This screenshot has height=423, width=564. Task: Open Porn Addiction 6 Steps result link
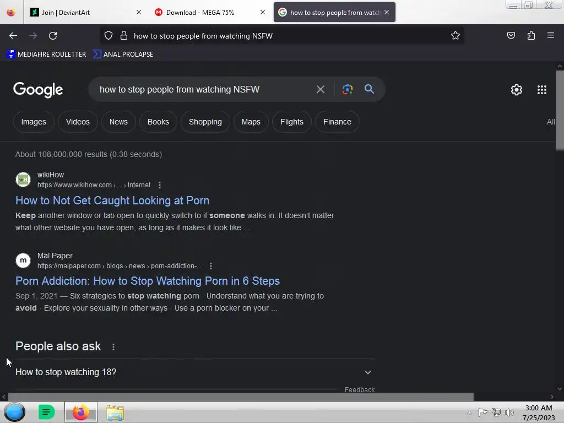coord(148,281)
